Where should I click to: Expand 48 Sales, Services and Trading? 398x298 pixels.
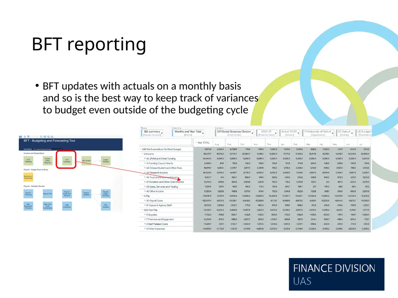tap(145, 187)
